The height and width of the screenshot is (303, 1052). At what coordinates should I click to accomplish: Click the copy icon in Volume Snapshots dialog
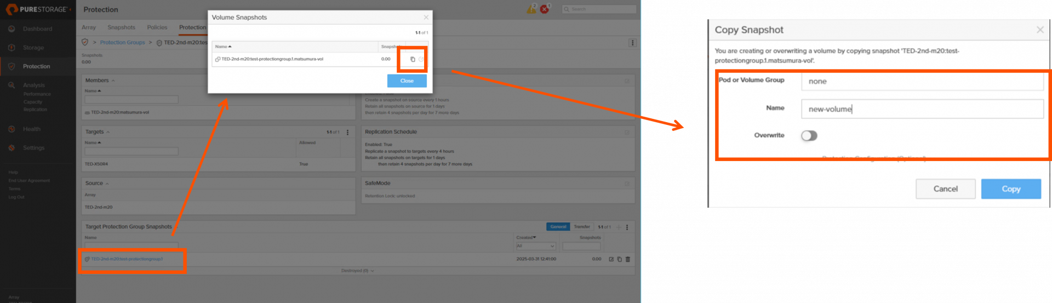coord(413,59)
